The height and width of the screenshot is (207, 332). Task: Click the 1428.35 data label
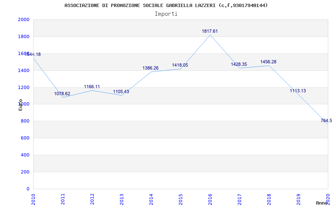[x=239, y=64]
